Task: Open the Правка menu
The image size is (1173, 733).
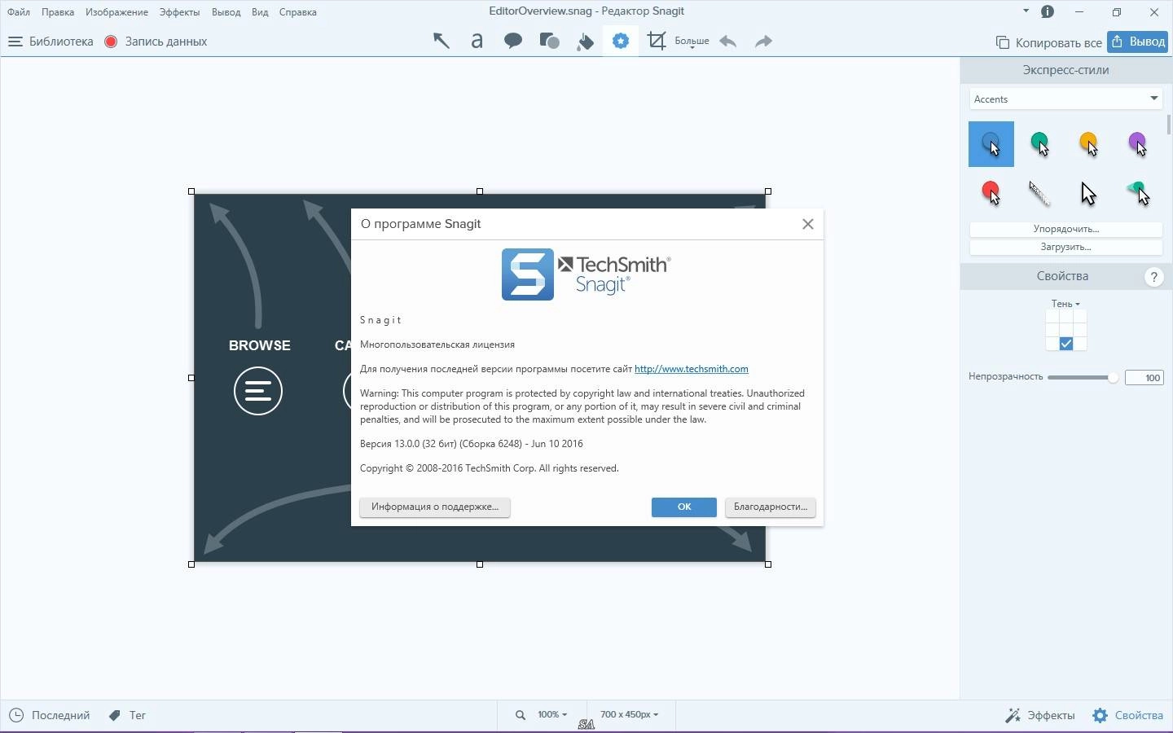Action: coord(58,12)
